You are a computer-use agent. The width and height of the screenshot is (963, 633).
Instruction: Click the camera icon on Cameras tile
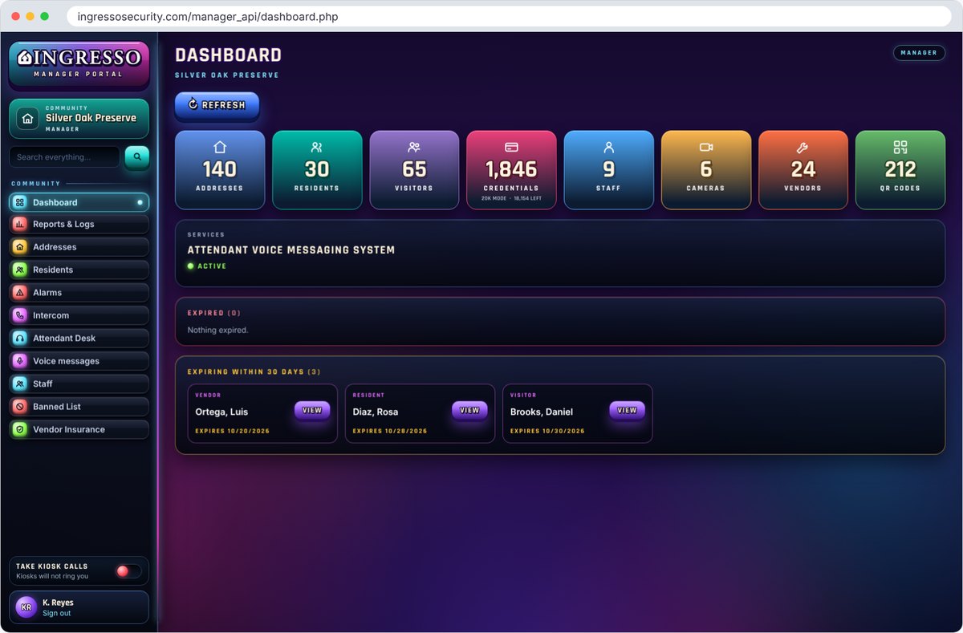[x=706, y=148]
